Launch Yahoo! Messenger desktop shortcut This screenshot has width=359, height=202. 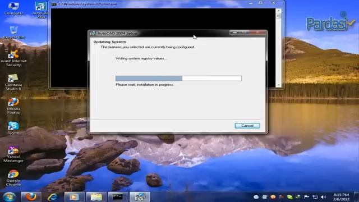[13, 154]
